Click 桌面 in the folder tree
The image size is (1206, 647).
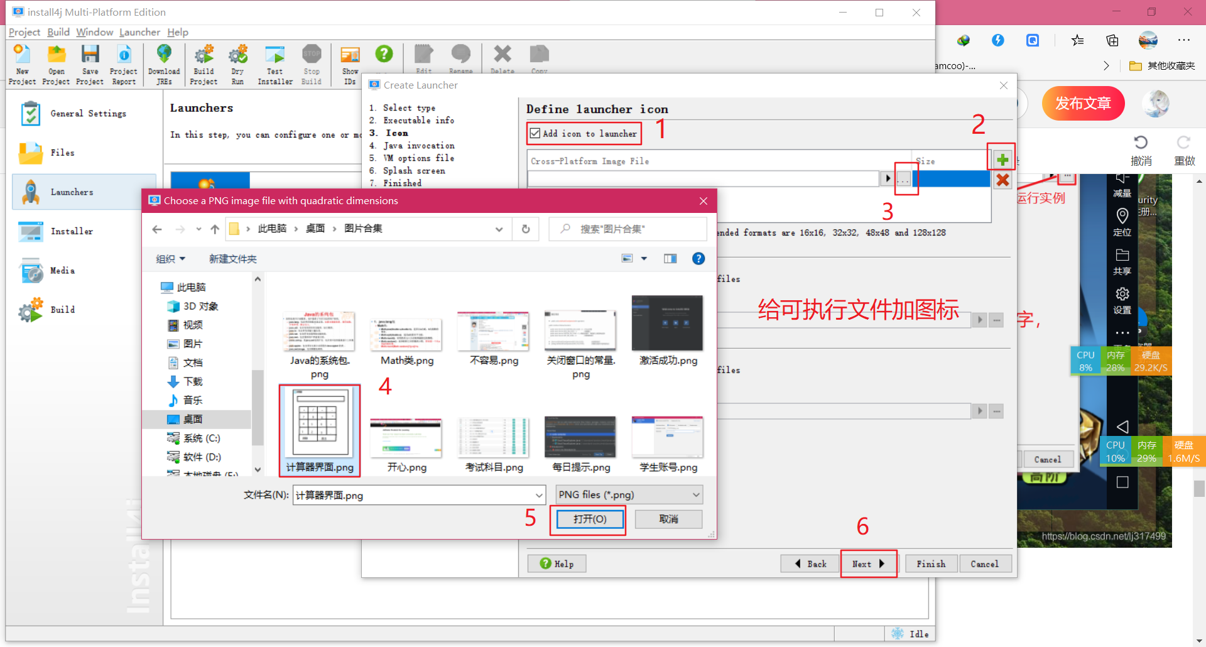point(193,418)
